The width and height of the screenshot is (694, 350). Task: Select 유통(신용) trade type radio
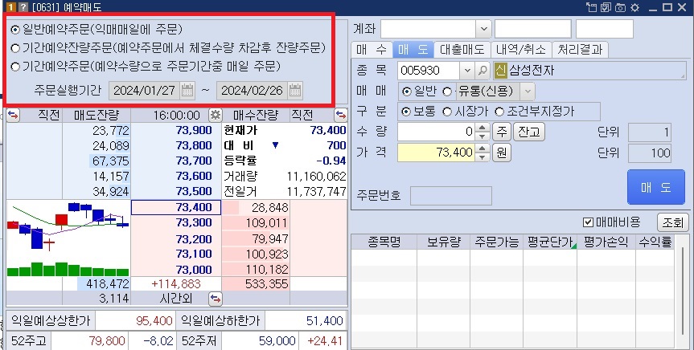[447, 92]
